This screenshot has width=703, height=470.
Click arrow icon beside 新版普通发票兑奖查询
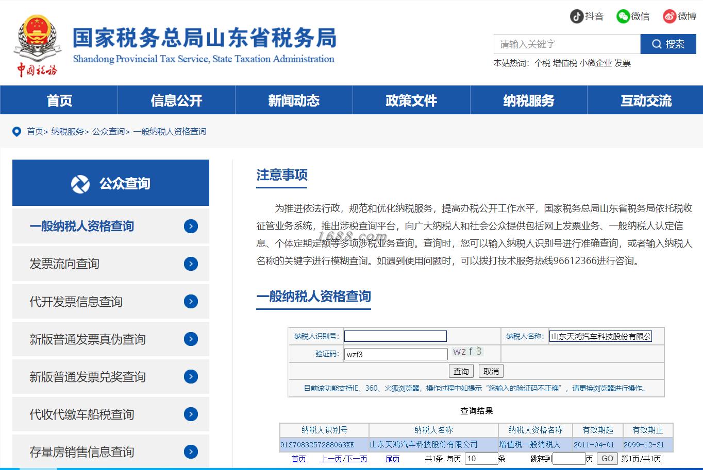click(191, 376)
